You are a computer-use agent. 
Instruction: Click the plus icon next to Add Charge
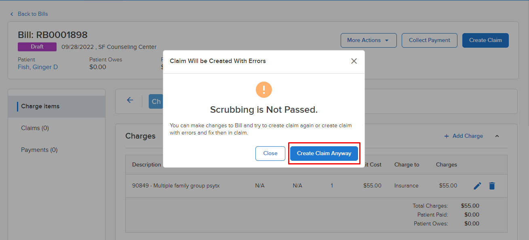[446, 136]
